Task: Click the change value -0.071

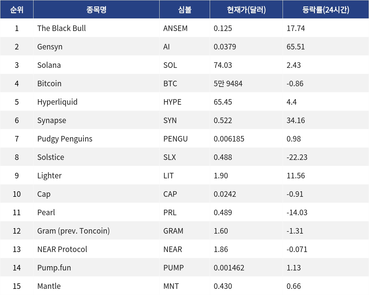Action: click(297, 249)
